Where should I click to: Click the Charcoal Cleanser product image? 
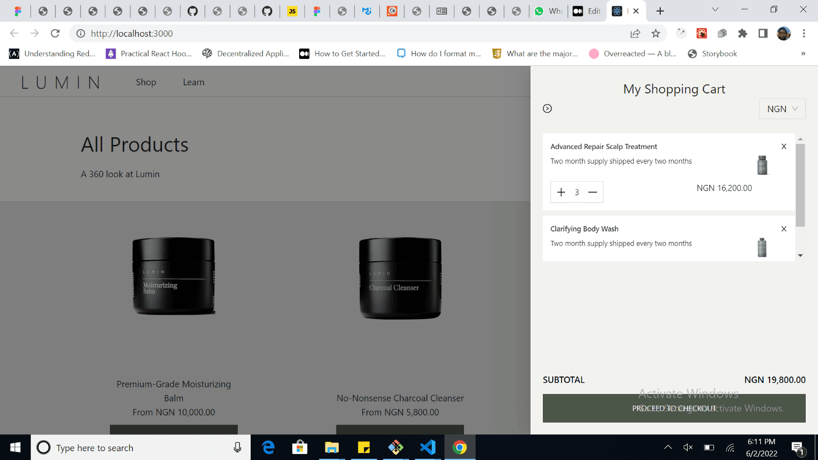[400, 278]
